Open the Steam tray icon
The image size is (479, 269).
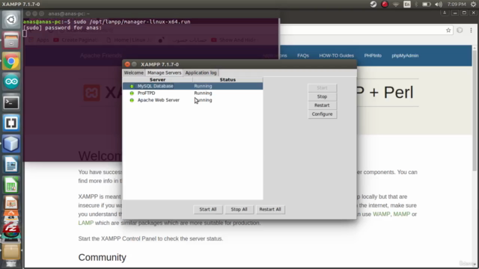click(x=373, y=4)
